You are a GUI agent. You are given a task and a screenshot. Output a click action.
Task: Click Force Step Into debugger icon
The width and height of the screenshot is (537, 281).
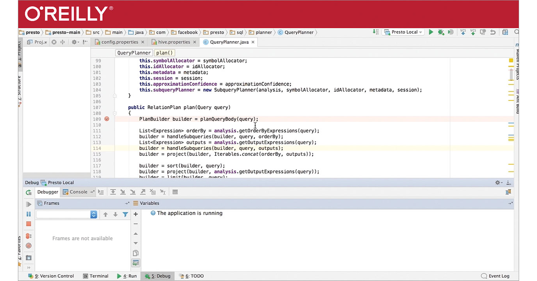(133, 192)
